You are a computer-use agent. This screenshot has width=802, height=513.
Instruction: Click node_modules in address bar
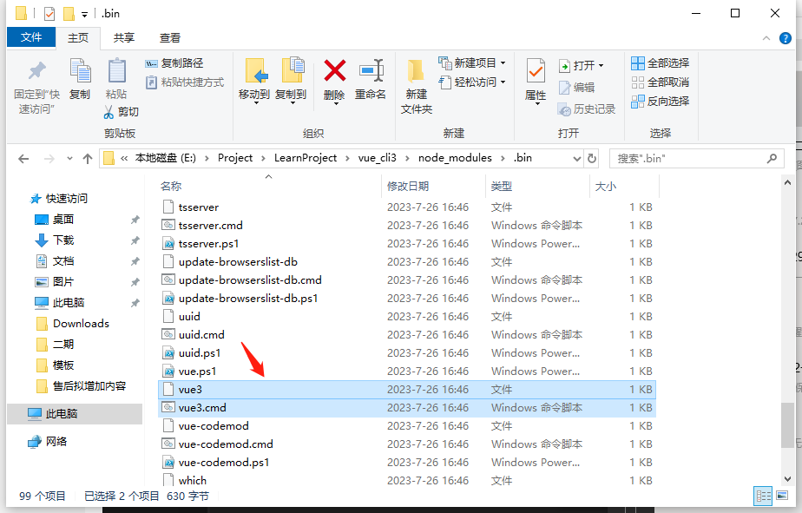pyautogui.click(x=455, y=157)
